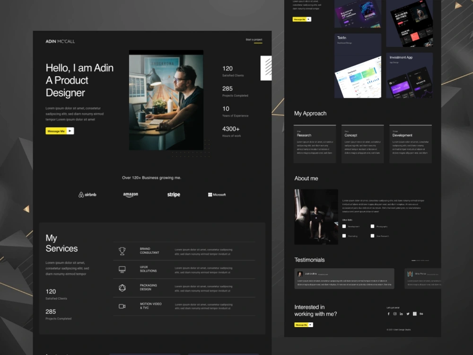
Task: Click the testimonial carousel pagination dashes
Action: pos(420,260)
